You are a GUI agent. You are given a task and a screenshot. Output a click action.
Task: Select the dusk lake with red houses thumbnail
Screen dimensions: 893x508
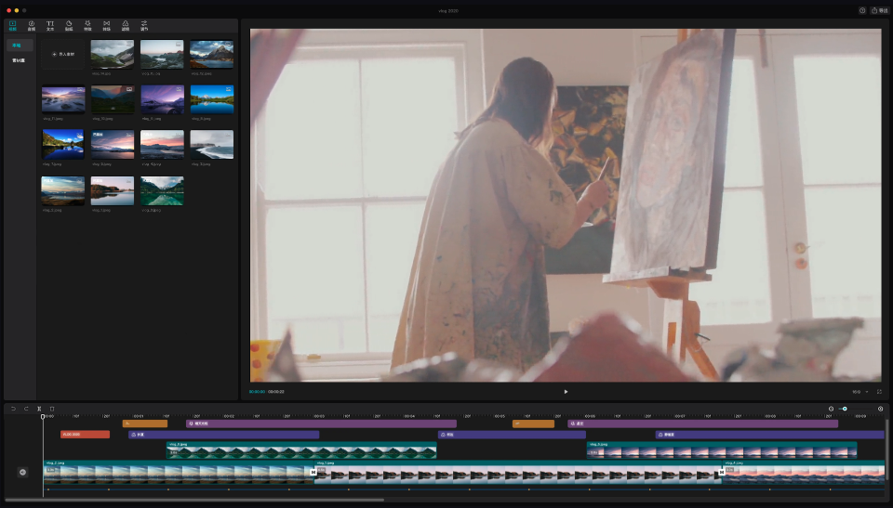(x=162, y=54)
